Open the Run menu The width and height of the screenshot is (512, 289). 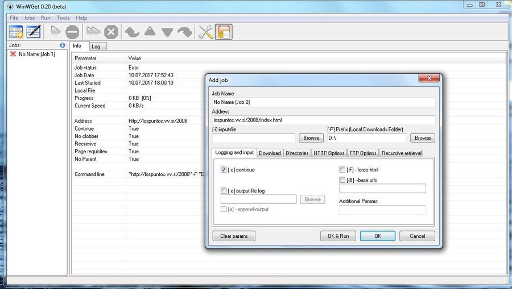click(46, 18)
